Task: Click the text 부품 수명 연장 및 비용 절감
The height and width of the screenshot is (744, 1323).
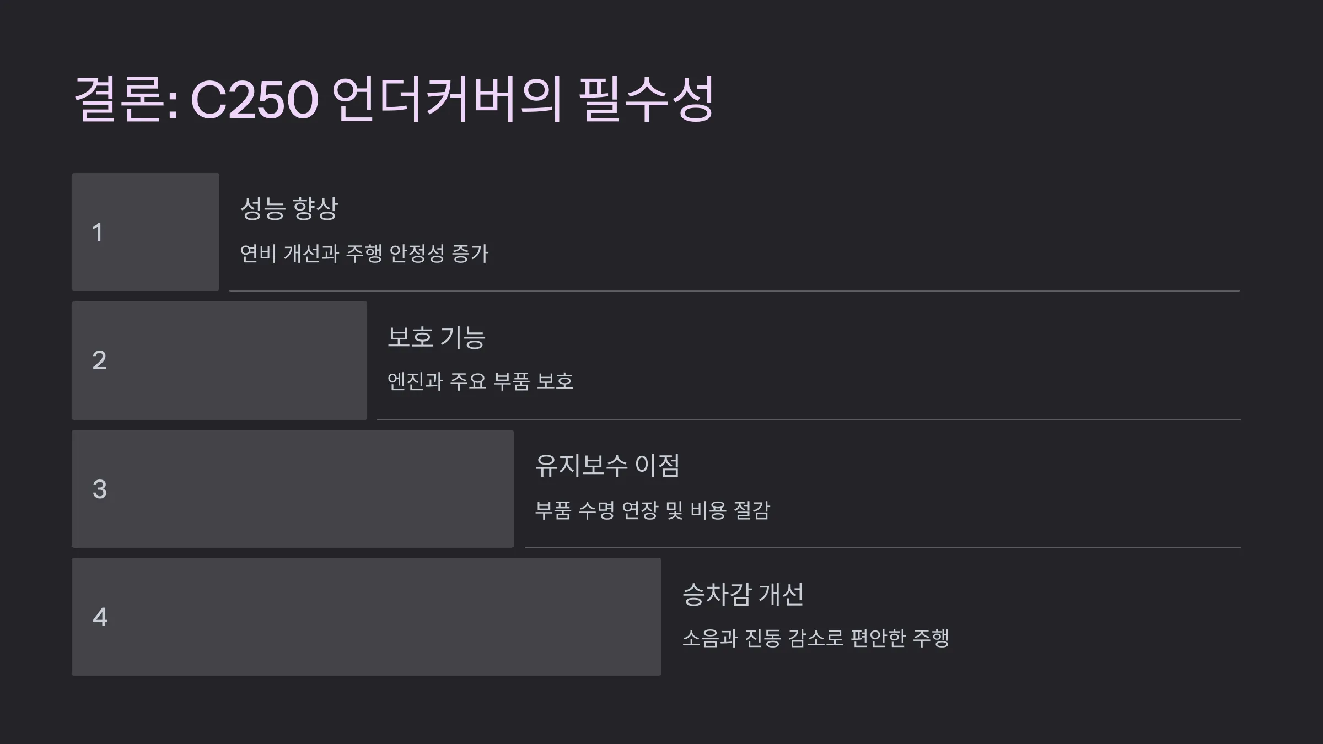Action: coord(652,510)
